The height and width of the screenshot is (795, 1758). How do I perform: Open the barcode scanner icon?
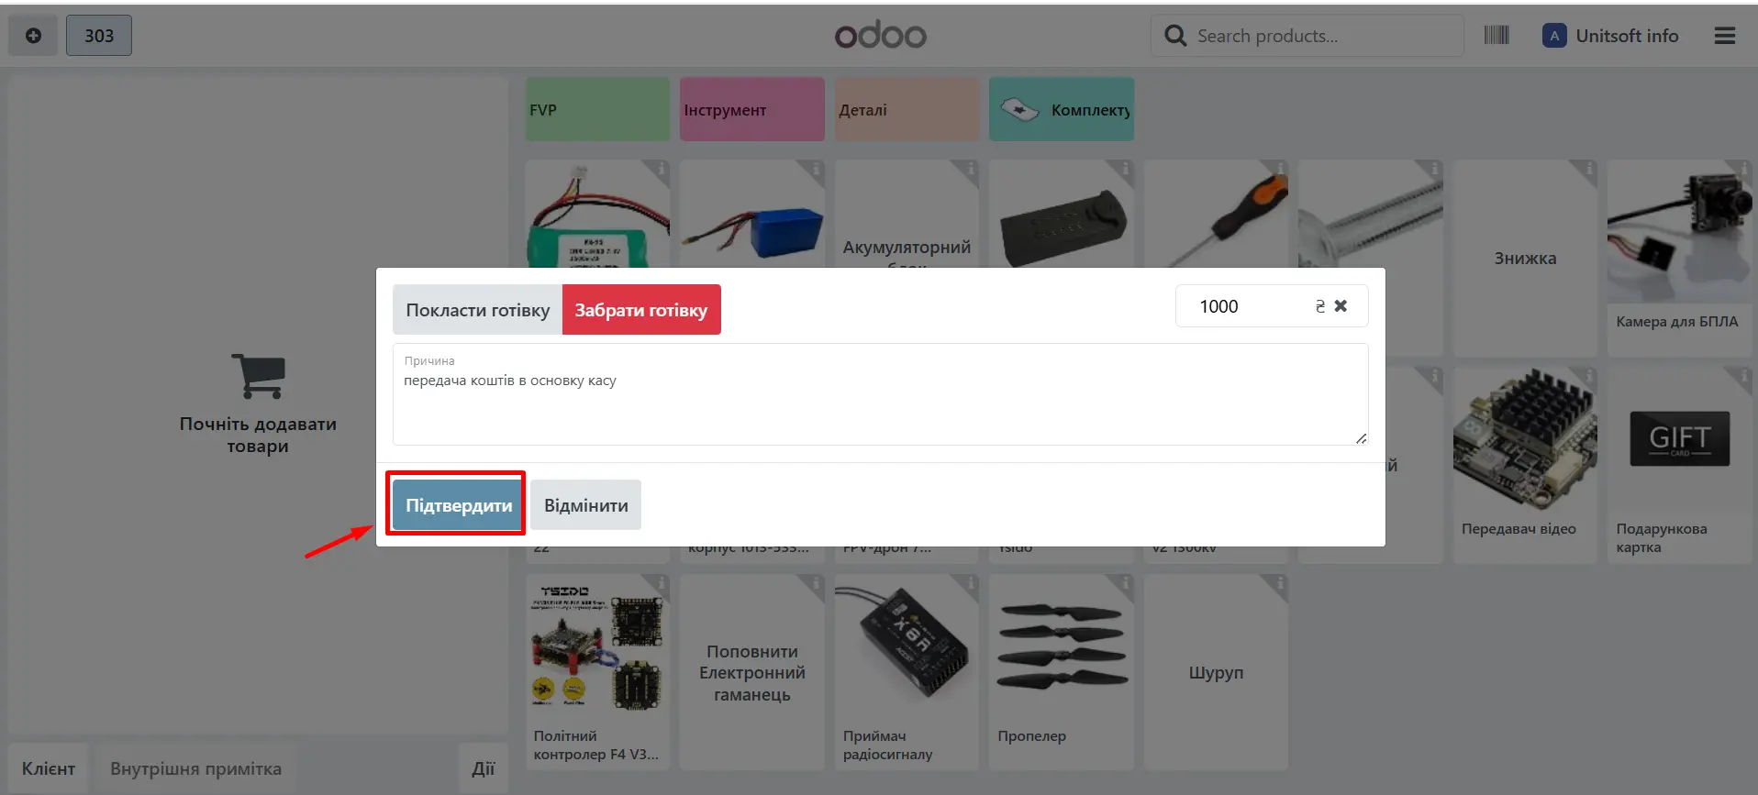pyautogui.click(x=1496, y=36)
